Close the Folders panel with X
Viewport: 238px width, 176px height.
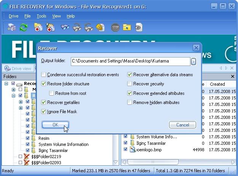pos(233,77)
